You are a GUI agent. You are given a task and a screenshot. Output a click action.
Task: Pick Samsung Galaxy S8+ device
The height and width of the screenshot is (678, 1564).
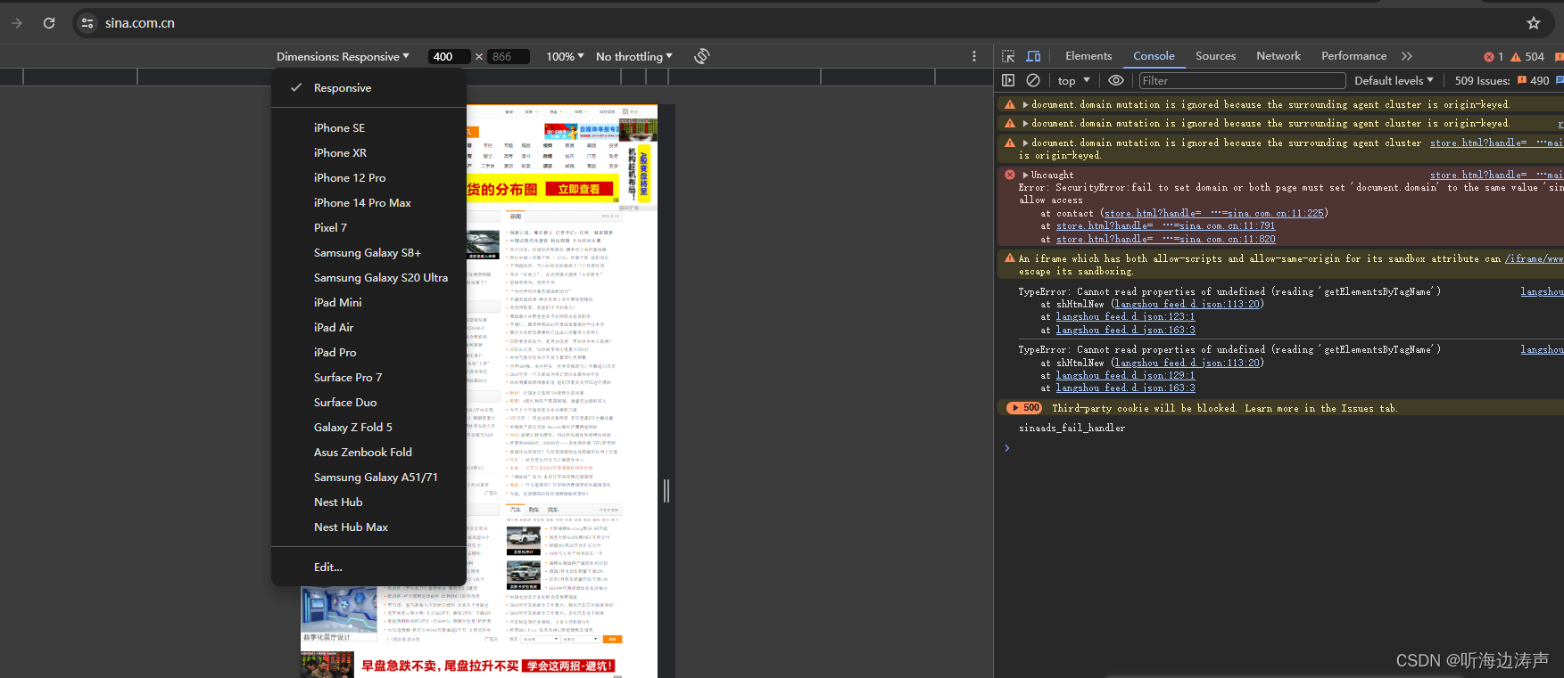pos(368,253)
